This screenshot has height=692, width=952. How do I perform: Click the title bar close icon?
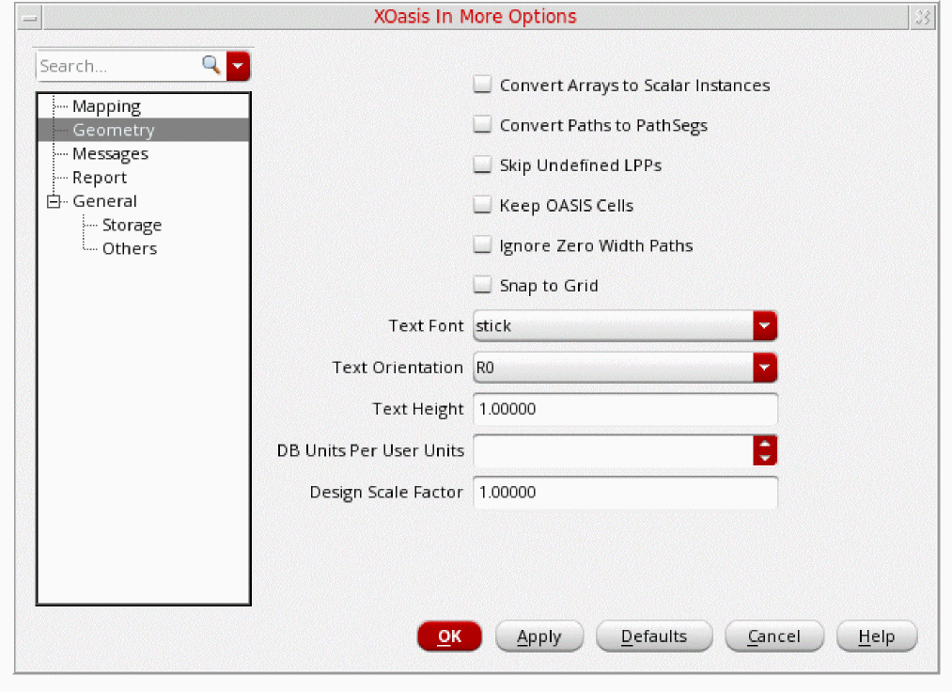pos(923,17)
